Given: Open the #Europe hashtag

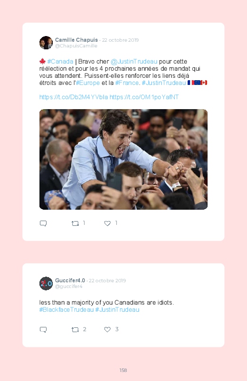Looking at the screenshot, I should 87,83.
